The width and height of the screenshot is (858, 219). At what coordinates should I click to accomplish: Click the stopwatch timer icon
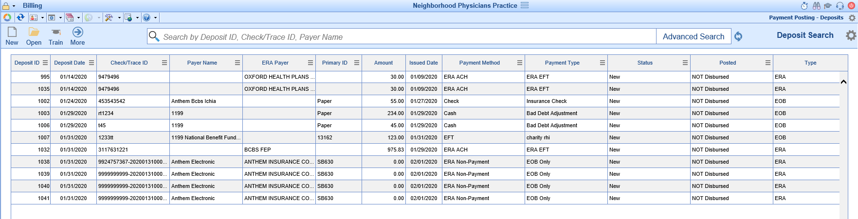pyautogui.click(x=804, y=6)
